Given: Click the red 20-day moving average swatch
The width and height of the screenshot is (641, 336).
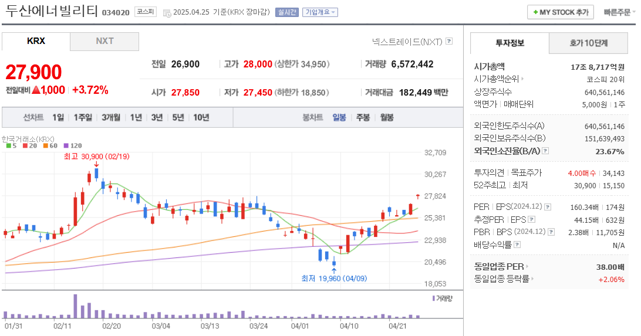Looking at the screenshot, I should click(x=25, y=146).
